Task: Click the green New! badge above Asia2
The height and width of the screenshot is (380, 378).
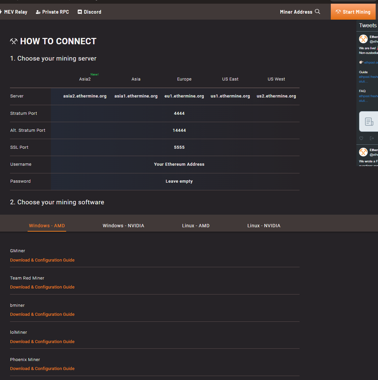Action: coord(94,75)
